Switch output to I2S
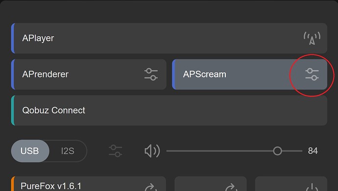Image resolution: width=338 pixels, height=191 pixels. (x=68, y=151)
